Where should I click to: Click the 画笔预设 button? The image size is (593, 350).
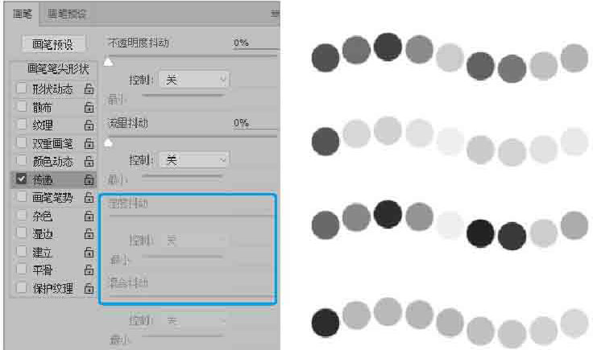[51, 45]
